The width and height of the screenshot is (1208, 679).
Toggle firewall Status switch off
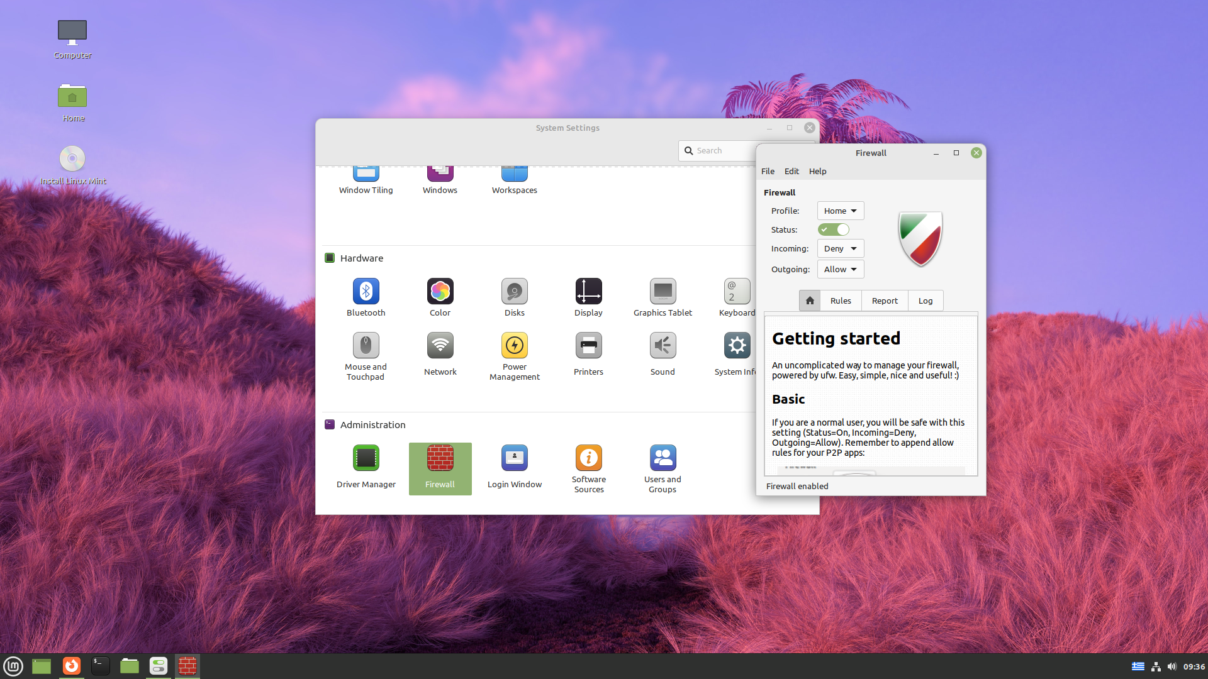(834, 229)
